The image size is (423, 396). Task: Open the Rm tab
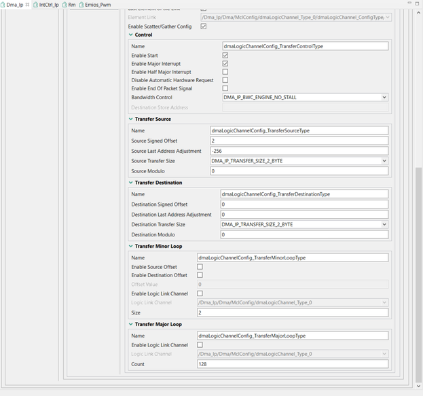point(72,5)
